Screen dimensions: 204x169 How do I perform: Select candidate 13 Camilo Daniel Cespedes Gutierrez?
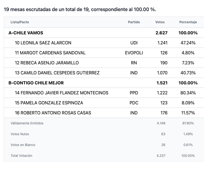[104, 73]
